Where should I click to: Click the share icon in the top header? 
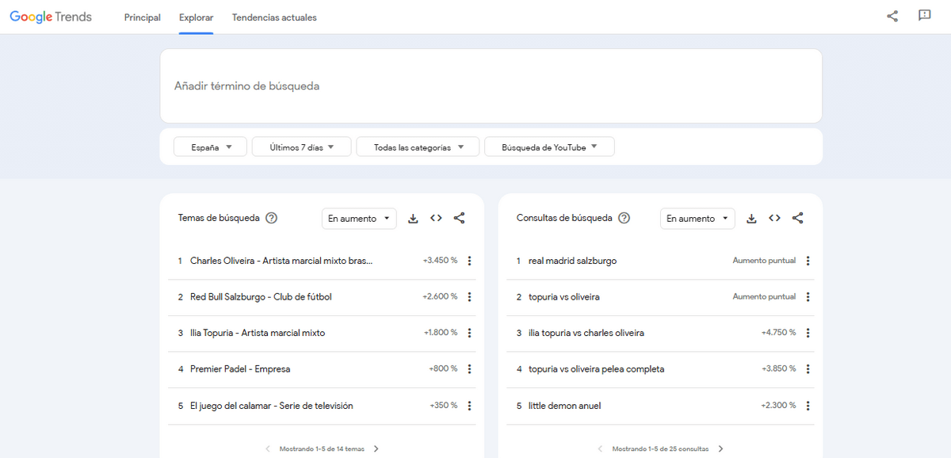(892, 16)
